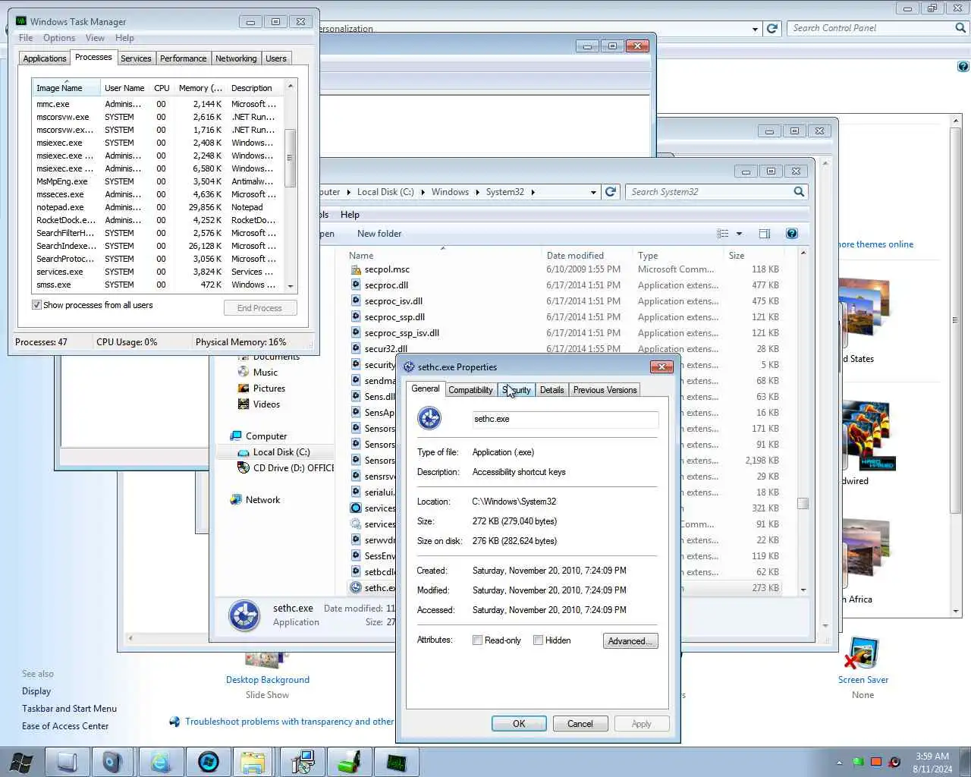Open the view options dropdown arrow in Explorer
This screenshot has width=971, height=777.
tap(739, 234)
